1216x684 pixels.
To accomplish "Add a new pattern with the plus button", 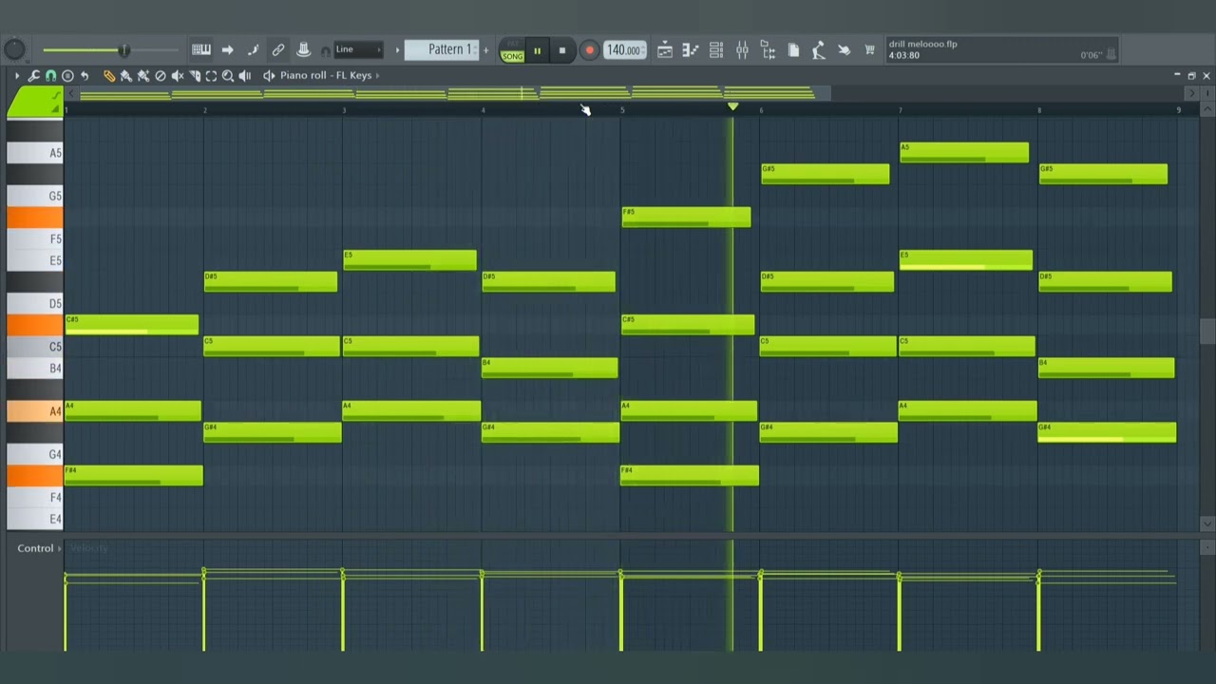I will [x=485, y=49].
